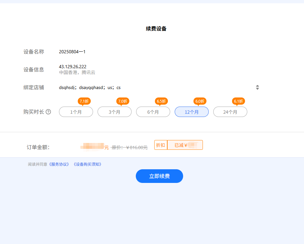Select the 1个月 purchase duration
The width and height of the screenshot is (304, 244).
[76, 112]
